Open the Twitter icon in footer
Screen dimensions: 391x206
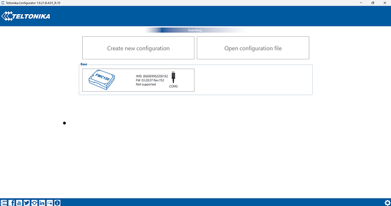(x=27, y=203)
